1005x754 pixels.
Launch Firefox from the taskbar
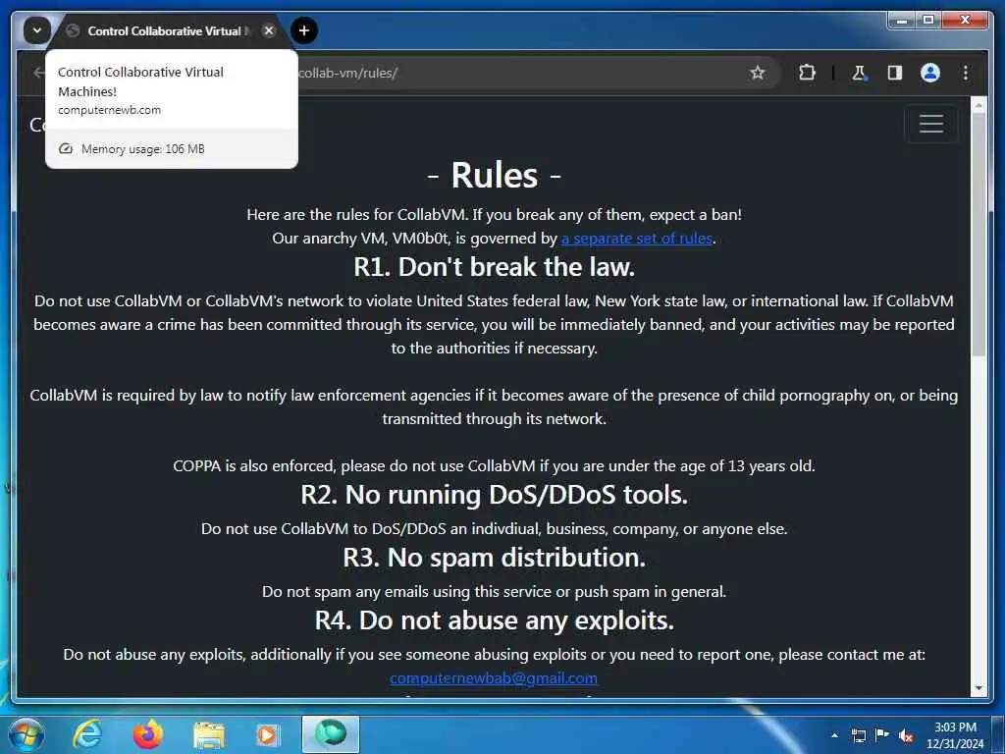pos(147,734)
